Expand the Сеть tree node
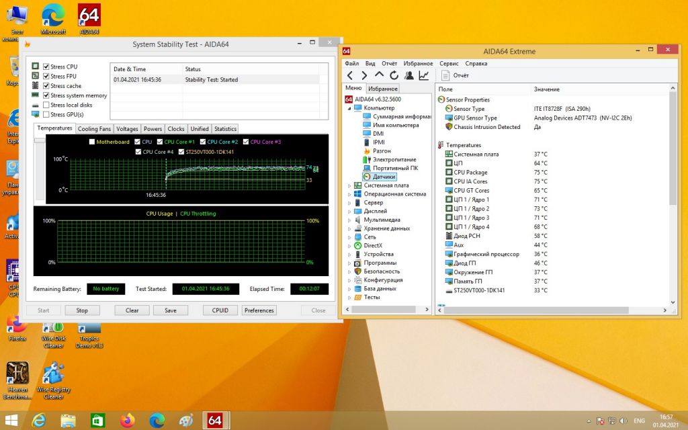Screen dimensions: 688x430 (x=349, y=237)
